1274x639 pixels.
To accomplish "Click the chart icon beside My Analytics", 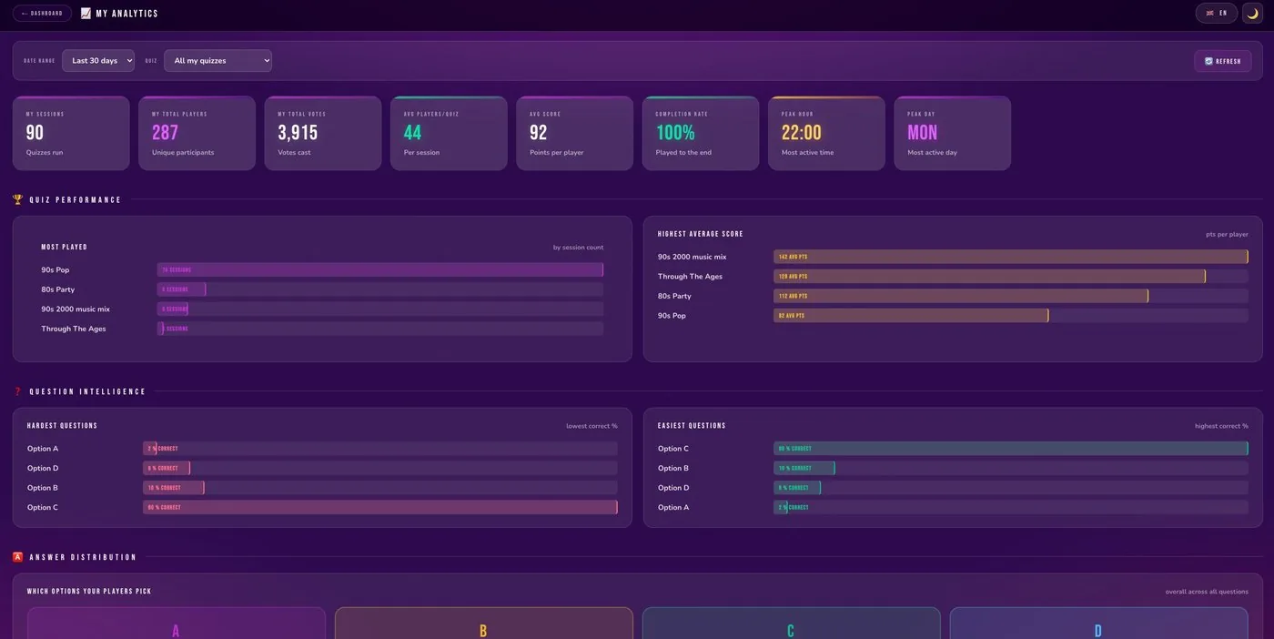I will [x=86, y=14].
